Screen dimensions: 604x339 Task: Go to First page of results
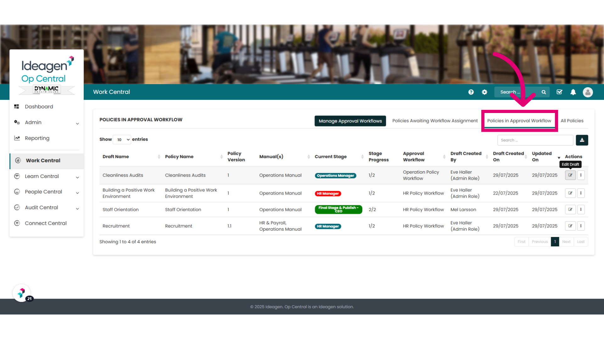[x=521, y=242]
